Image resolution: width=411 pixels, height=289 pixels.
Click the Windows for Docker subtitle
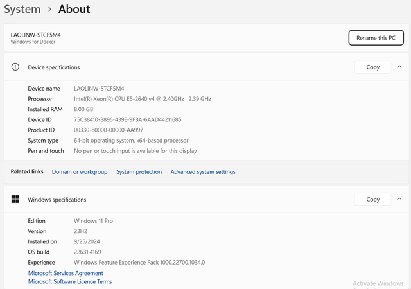tap(33, 42)
